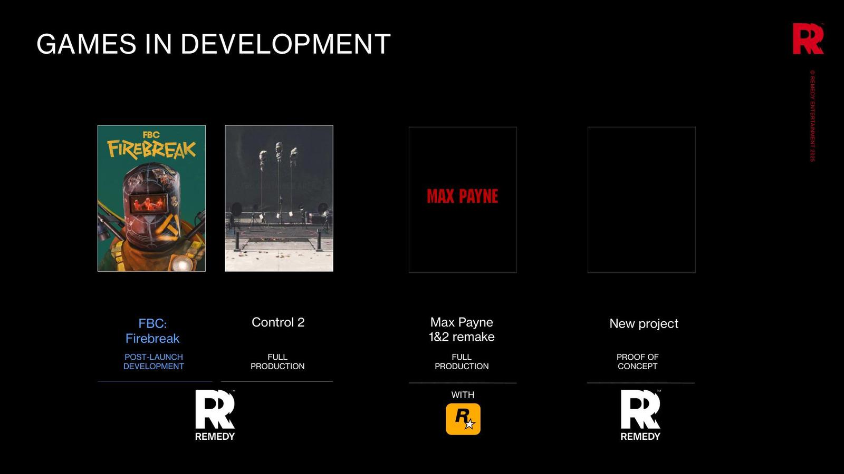
Task: Select the Control 2 cover image
Action: [279, 199]
